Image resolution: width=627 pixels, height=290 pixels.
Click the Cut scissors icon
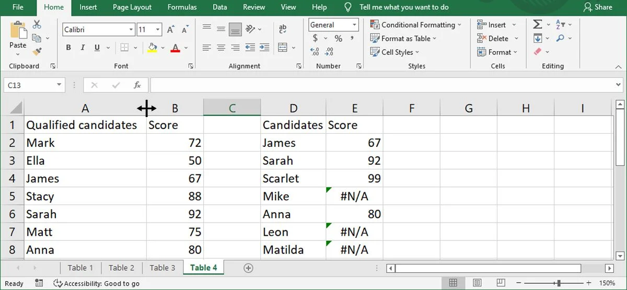point(37,25)
